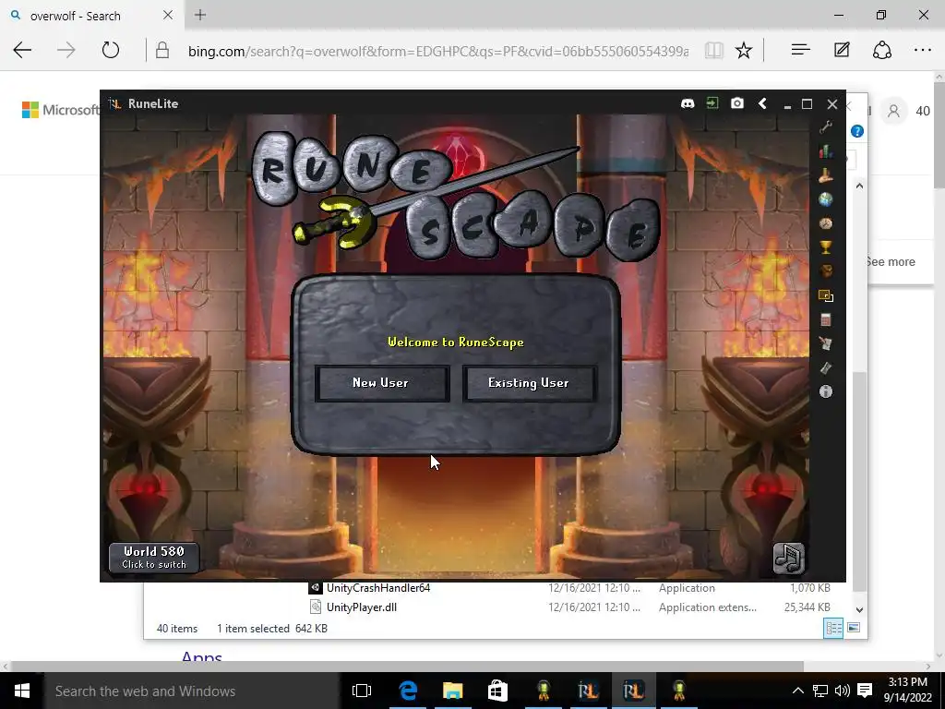This screenshot has width=945, height=709.
Task: Switch File Explorer to details view
Action: coord(834,628)
